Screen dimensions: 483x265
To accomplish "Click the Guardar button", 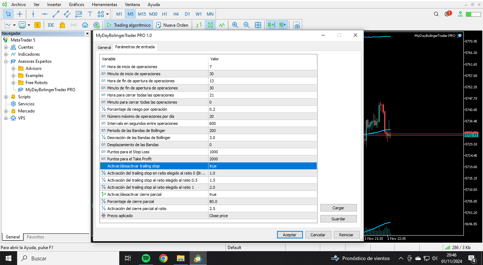I will [x=338, y=219].
